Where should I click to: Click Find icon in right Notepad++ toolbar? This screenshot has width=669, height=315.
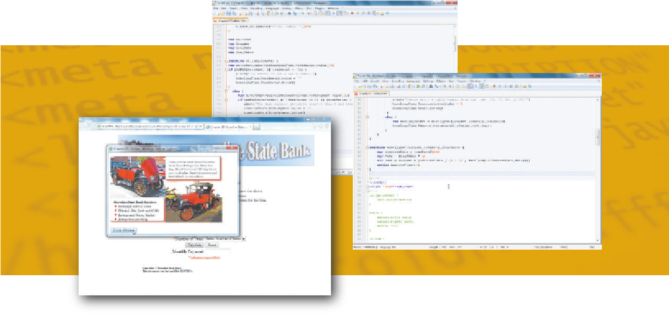(430, 86)
